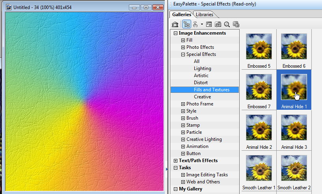Image resolution: width=322 pixels, height=194 pixels.
Task: Expand the Particle node
Action: click(183, 133)
